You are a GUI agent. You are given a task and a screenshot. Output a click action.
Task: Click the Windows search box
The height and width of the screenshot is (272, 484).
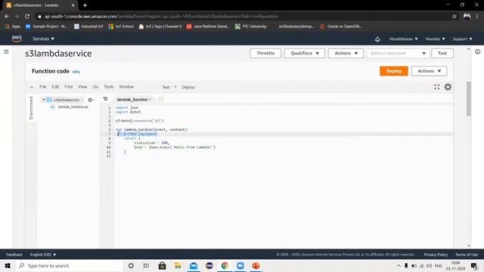point(70,265)
